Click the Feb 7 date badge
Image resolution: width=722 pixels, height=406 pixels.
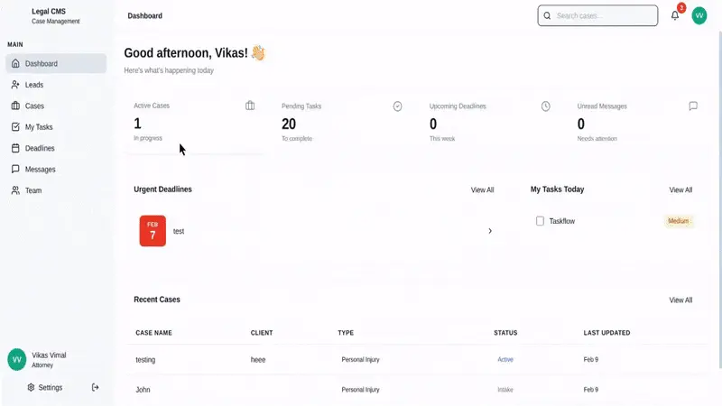click(x=153, y=231)
